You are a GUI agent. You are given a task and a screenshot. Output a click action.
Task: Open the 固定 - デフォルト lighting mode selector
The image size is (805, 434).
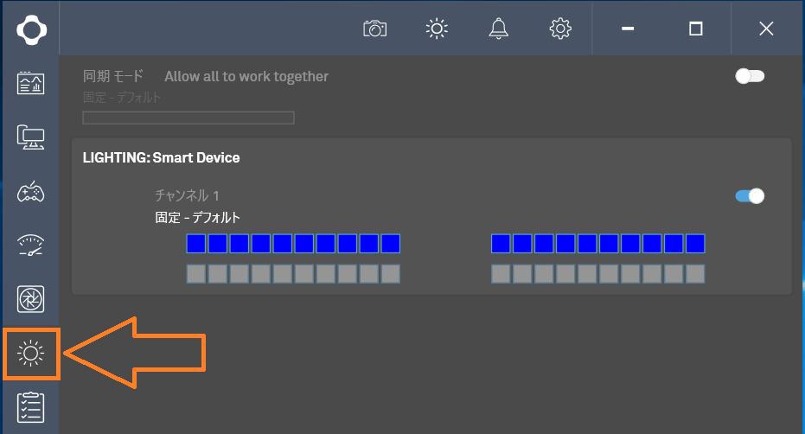coord(198,218)
